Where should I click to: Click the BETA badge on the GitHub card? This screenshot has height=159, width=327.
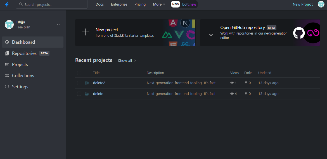pos(271,28)
